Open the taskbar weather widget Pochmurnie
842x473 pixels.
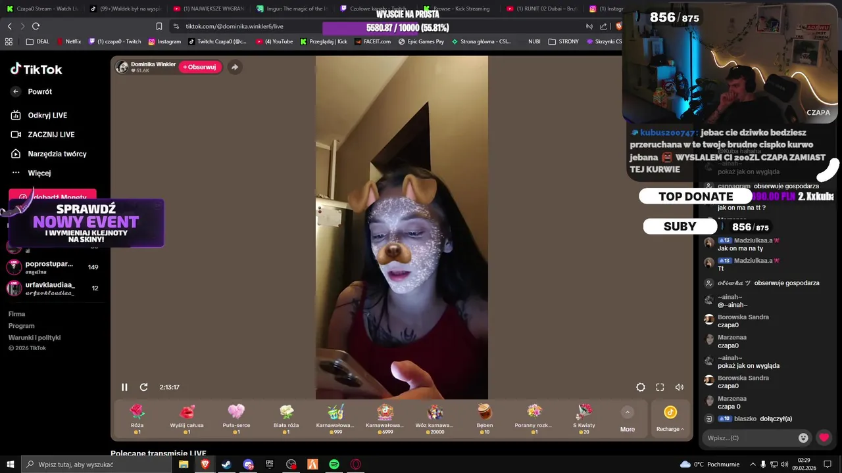tap(710, 464)
